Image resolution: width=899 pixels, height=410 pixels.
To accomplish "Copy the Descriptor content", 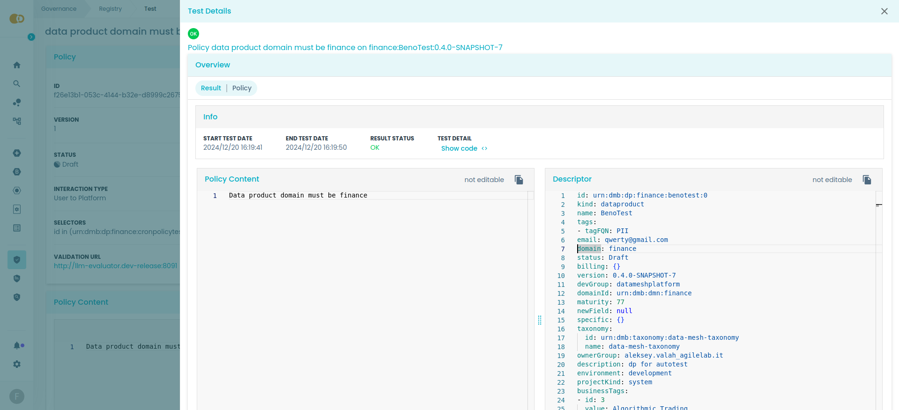I will (x=867, y=180).
